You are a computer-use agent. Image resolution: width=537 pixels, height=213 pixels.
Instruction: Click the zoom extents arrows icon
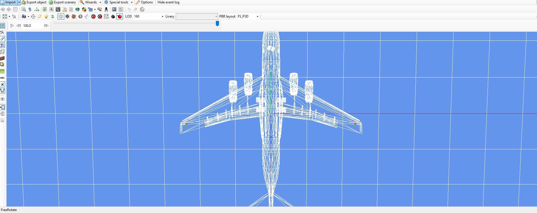pyautogui.click(x=5, y=16)
